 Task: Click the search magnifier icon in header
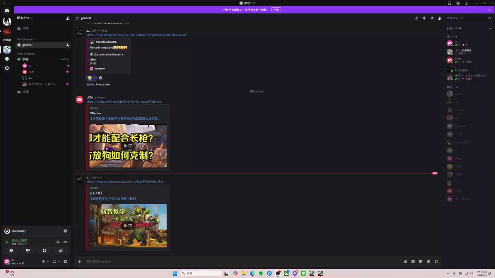490,18
